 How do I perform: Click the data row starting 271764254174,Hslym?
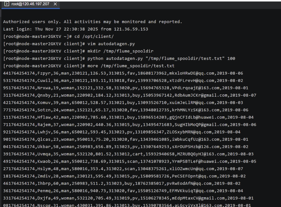point(123,169)
